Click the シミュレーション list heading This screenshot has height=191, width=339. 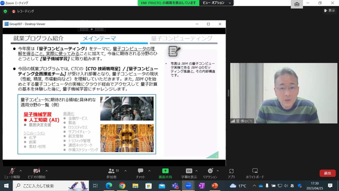pyautogui.click(x=34, y=133)
